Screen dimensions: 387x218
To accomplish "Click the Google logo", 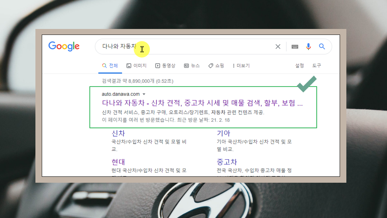I will point(64,46).
